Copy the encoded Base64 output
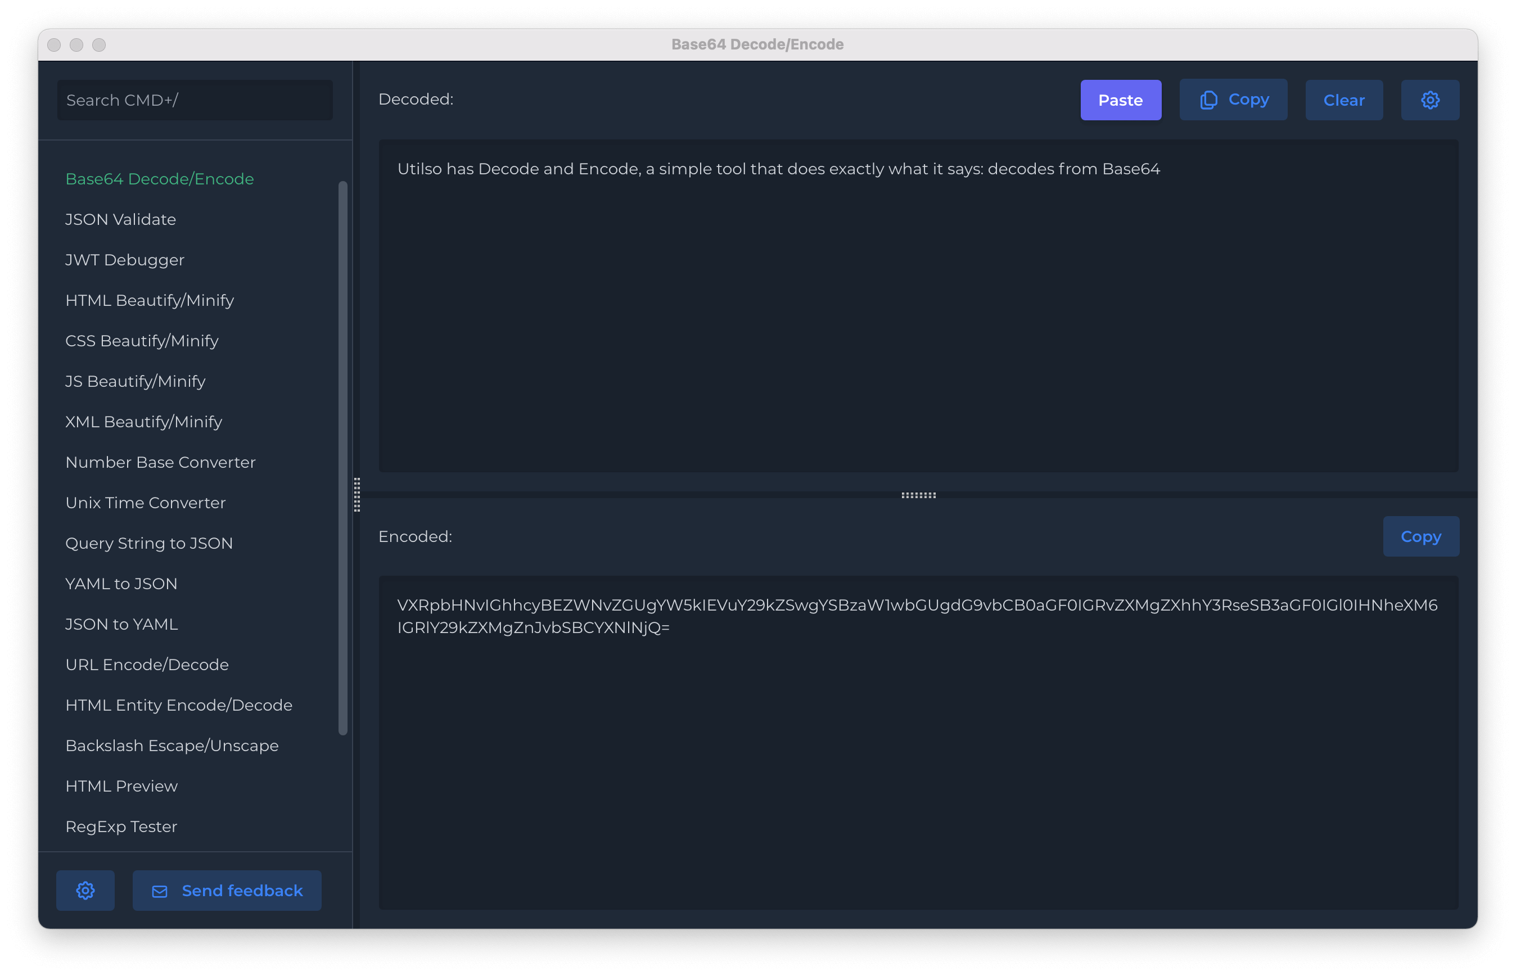This screenshot has height=976, width=1516. click(x=1421, y=536)
